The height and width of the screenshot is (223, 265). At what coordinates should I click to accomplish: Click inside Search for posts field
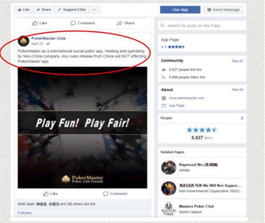coord(202,26)
